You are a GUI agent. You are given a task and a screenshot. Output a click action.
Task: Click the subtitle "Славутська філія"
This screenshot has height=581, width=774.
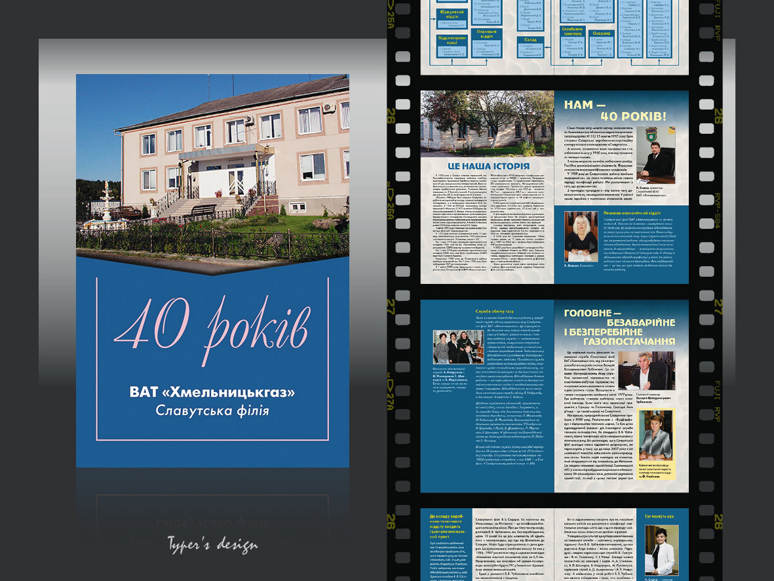(212, 411)
